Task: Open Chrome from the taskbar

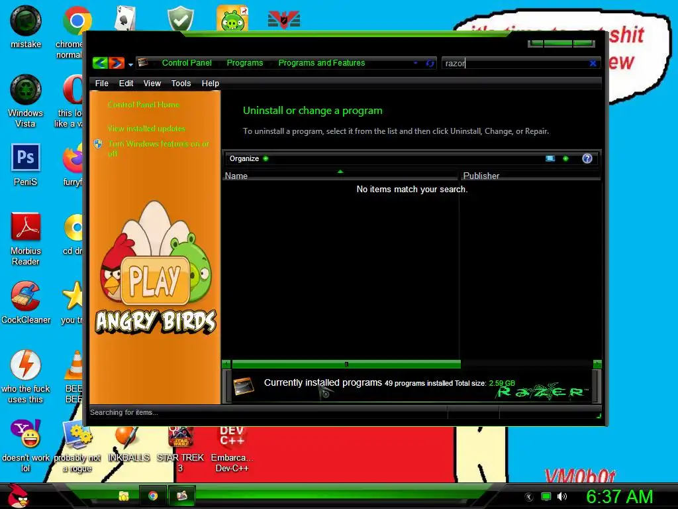Action: [x=153, y=496]
